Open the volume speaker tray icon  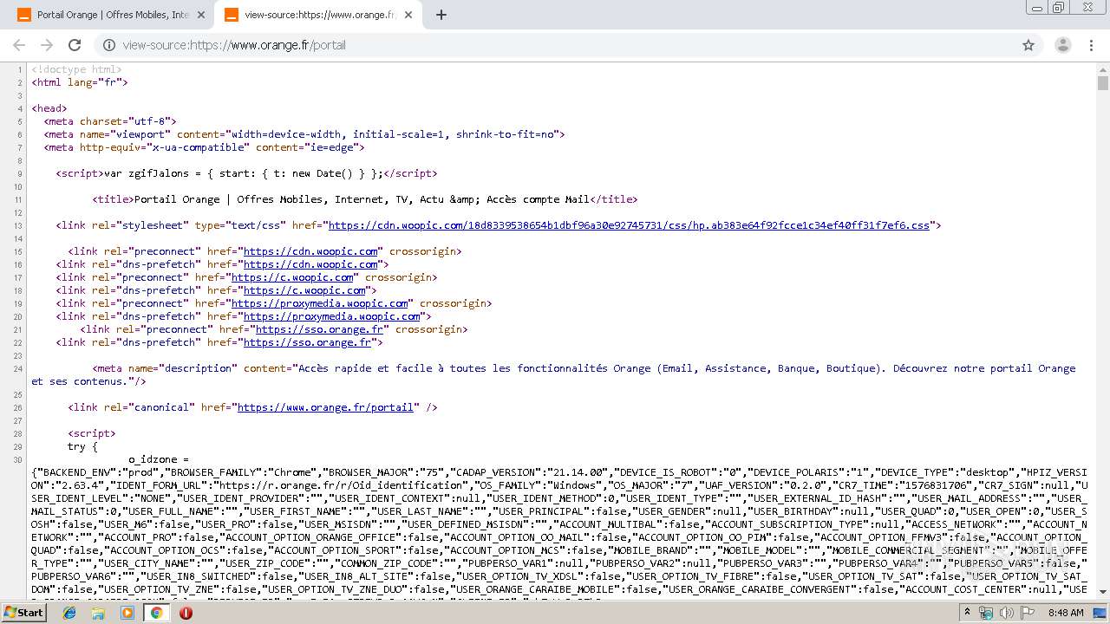pyautogui.click(x=1007, y=613)
